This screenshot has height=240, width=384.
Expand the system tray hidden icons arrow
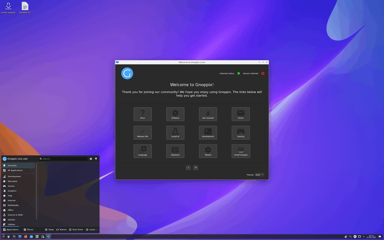[x=364, y=236]
